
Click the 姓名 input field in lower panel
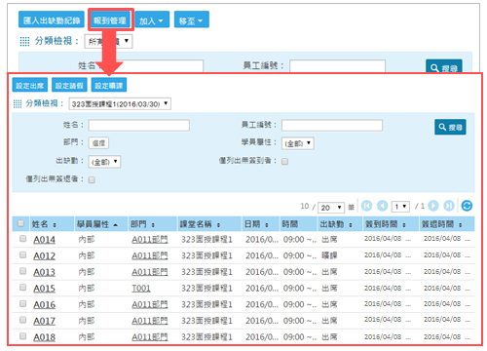[139, 125]
